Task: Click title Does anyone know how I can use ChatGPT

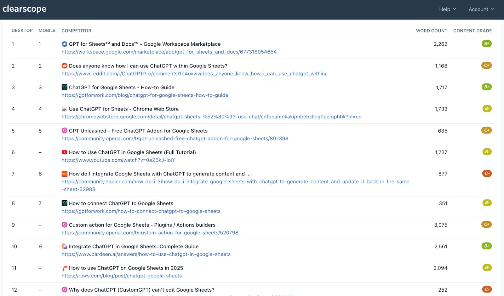Action: pos(148,66)
